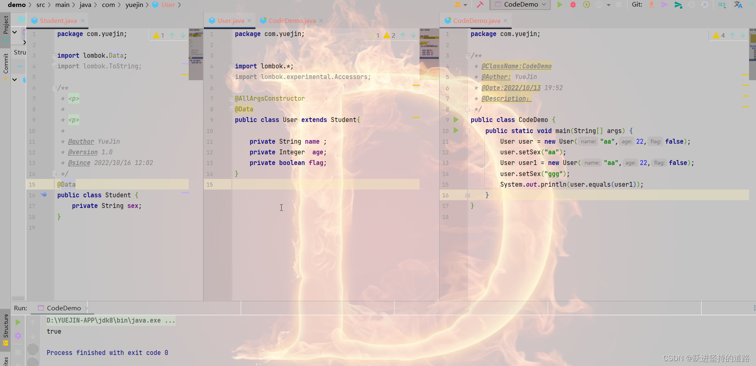Click the java breadcrumb in navigation bar
Image resolution: width=756 pixels, height=366 pixels.
(85, 5)
